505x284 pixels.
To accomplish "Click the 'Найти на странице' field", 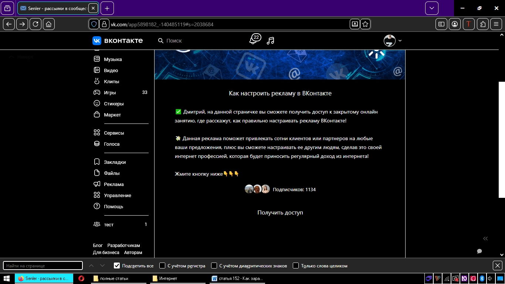I will coord(43,266).
